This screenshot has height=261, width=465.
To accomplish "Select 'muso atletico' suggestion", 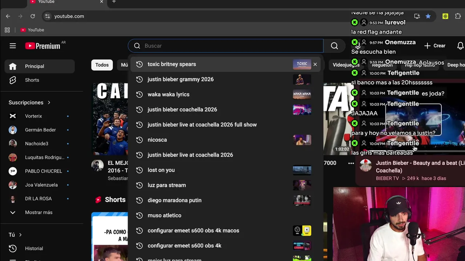I will coord(226,215).
